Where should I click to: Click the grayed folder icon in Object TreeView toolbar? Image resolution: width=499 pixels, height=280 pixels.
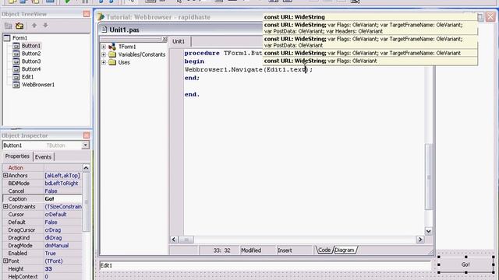coord(8,26)
